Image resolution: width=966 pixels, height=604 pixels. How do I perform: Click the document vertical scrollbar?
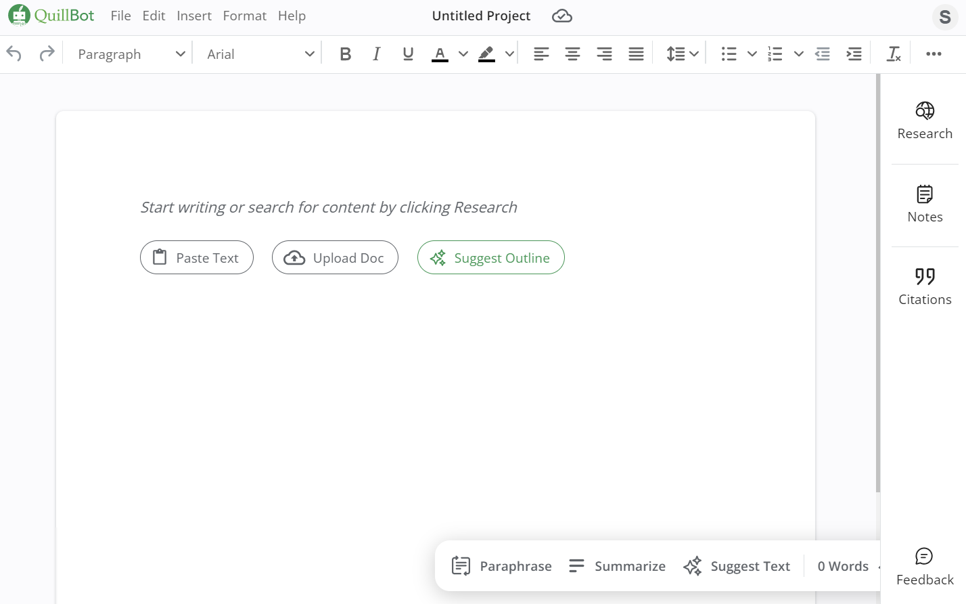(x=878, y=283)
